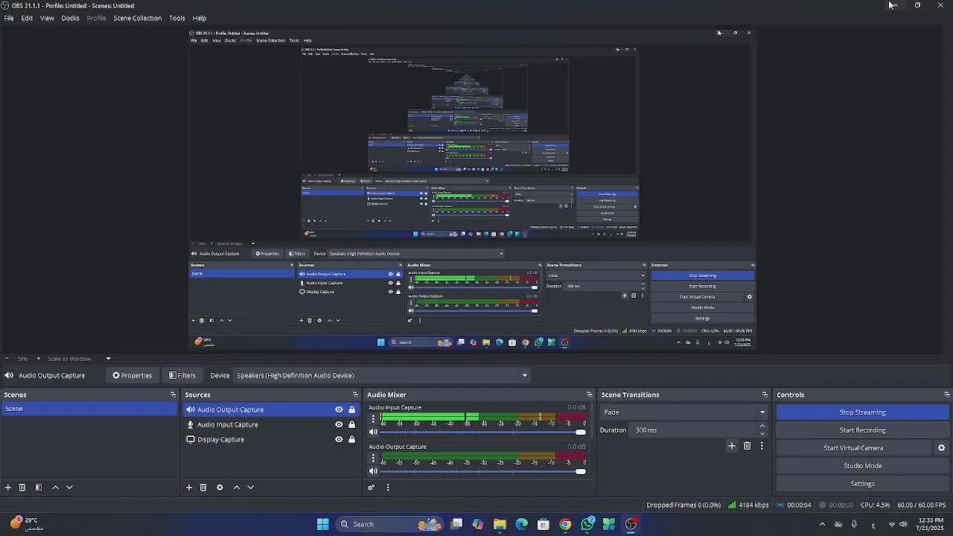953x536 pixels.
Task: Unlock the Audio Output Capture source
Action: [x=352, y=410]
